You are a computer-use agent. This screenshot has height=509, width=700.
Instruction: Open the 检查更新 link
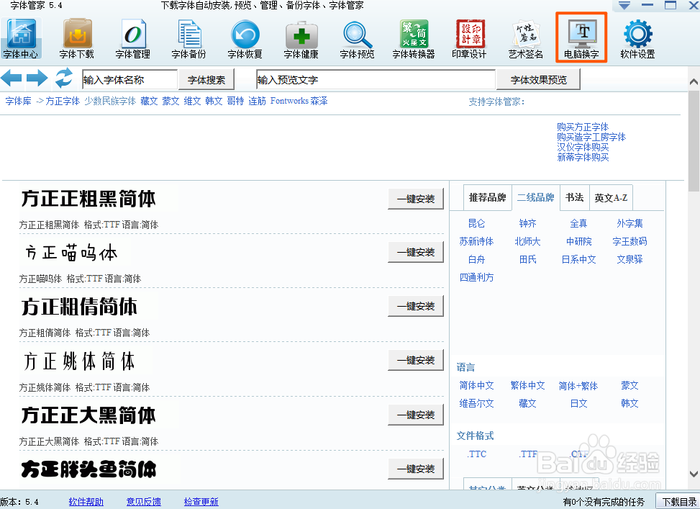[201, 502]
